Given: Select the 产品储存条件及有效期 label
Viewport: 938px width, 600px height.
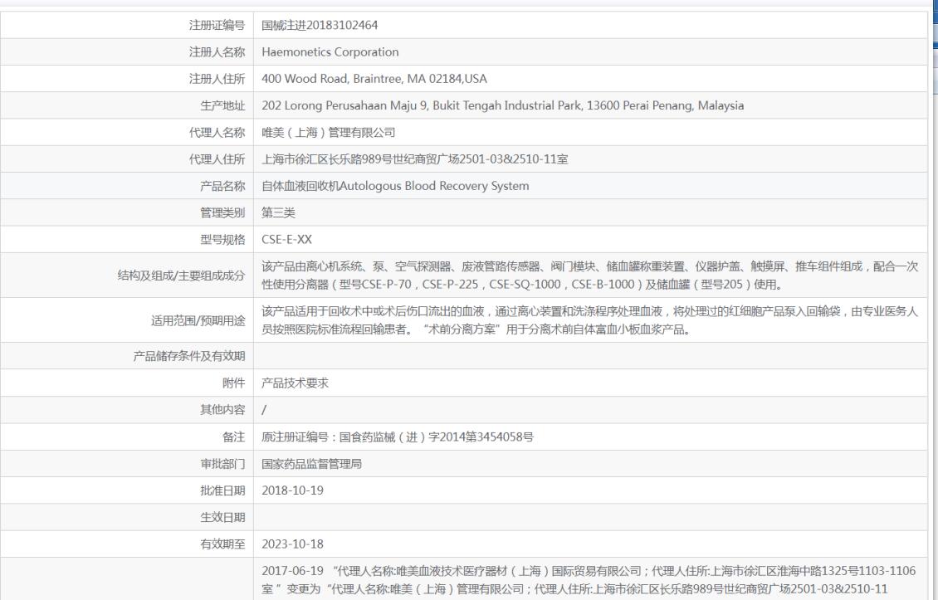Looking at the screenshot, I should coord(189,356).
